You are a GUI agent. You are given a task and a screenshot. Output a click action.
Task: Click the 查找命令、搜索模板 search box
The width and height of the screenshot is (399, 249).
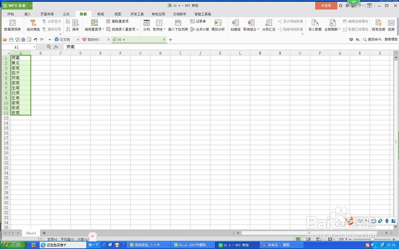[x=381, y=40]
